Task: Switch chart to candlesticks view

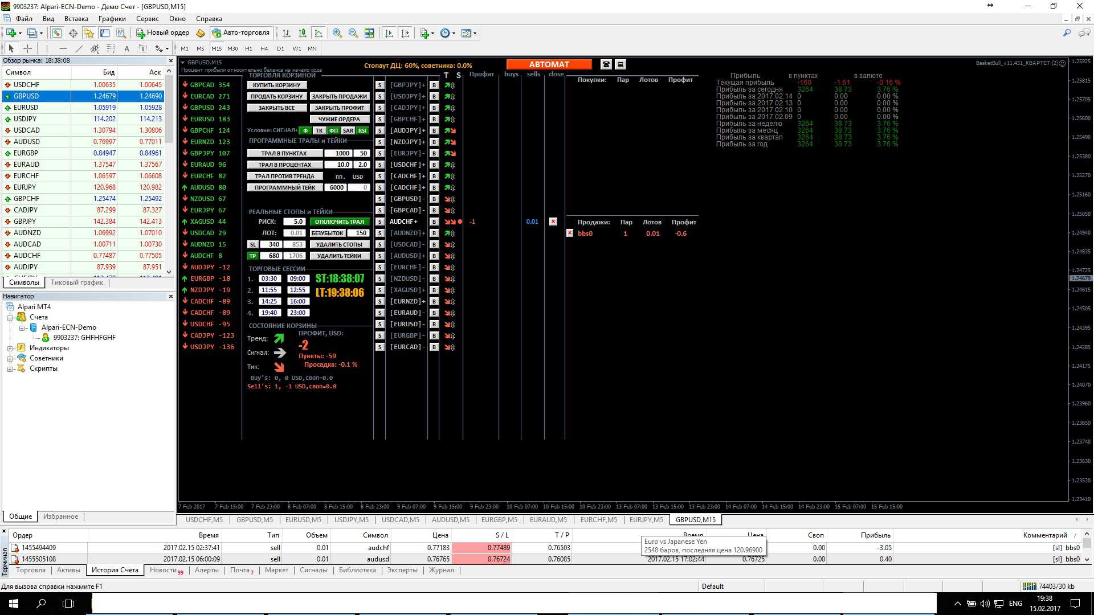Action: (303, 33)
